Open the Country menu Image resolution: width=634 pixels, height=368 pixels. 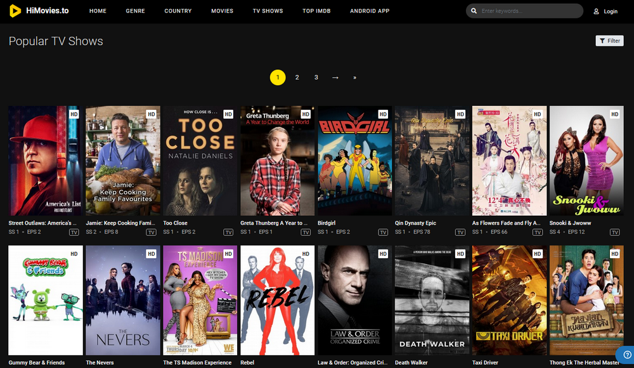(178, 11)
